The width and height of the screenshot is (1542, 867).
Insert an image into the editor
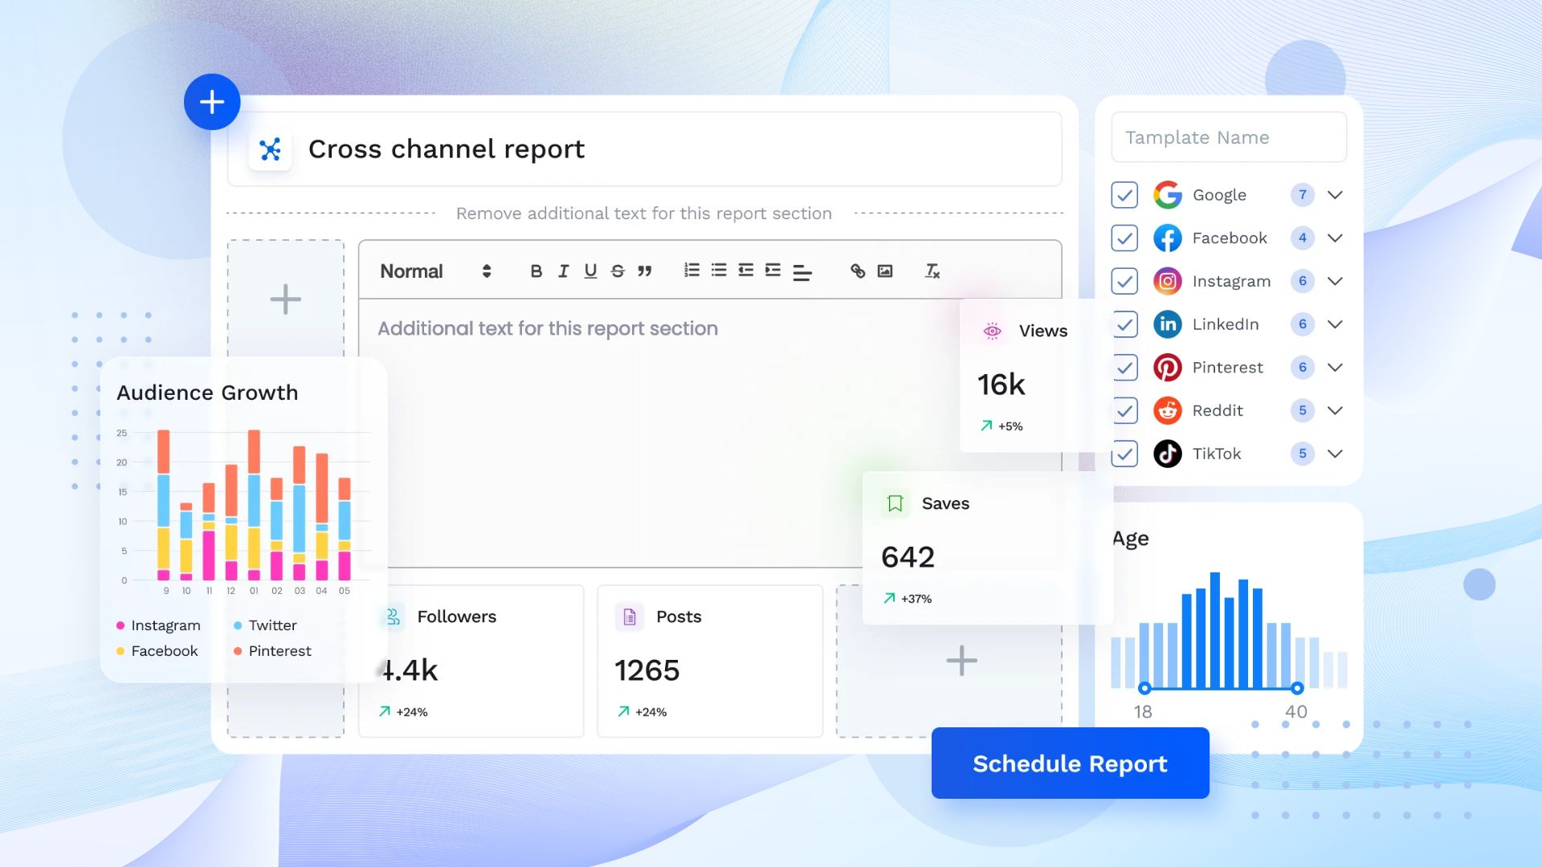pos(884,271)
